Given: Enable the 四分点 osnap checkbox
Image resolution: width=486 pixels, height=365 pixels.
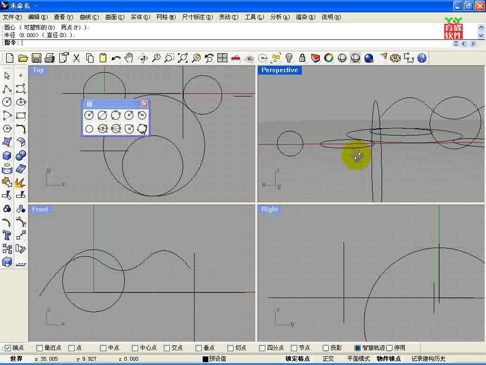Looking at the screenshot, I should [x=262, y=348].
